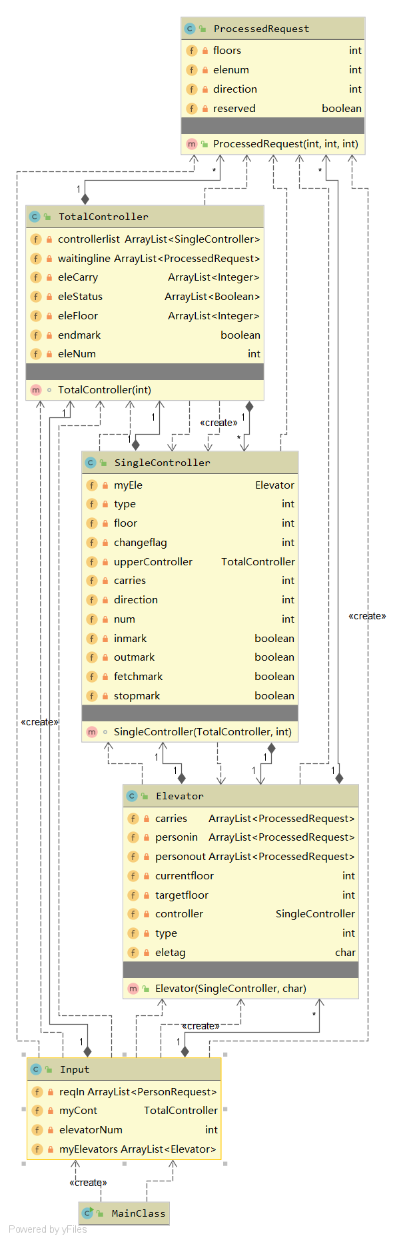
Task: Click direction field in ProcessedRequest class
Action: point(235,89)
